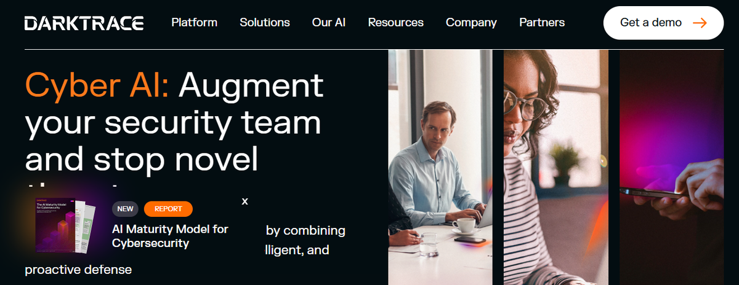Click the woman with glasses image panel
This screenshot has width=739, height=285.
[x=556, y=167]
